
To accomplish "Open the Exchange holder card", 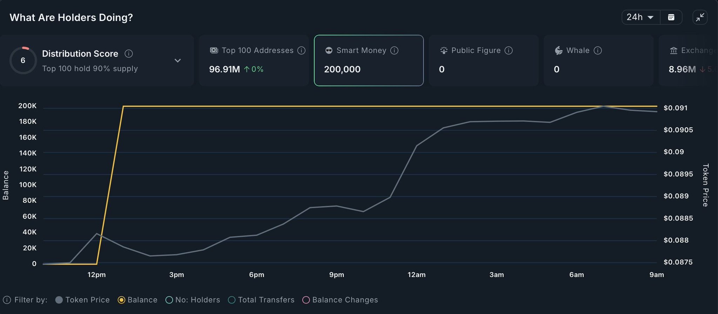I will coord(688,61).
